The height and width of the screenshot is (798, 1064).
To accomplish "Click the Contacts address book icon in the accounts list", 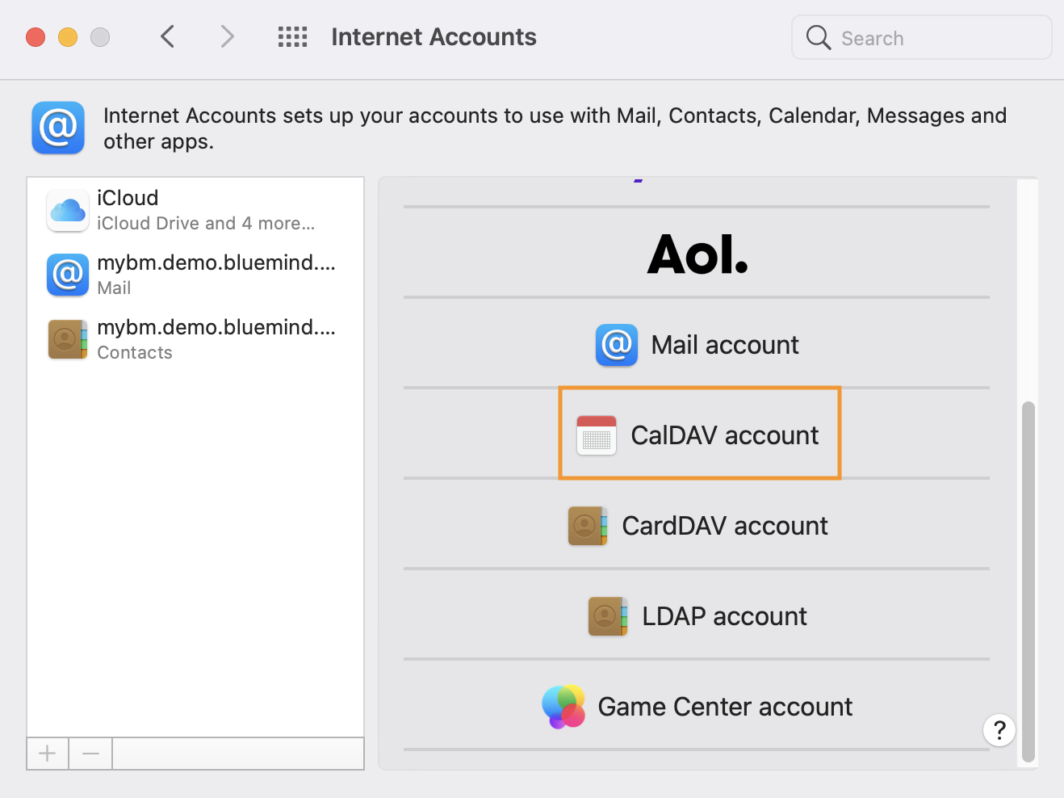I will tap(68, 340).
